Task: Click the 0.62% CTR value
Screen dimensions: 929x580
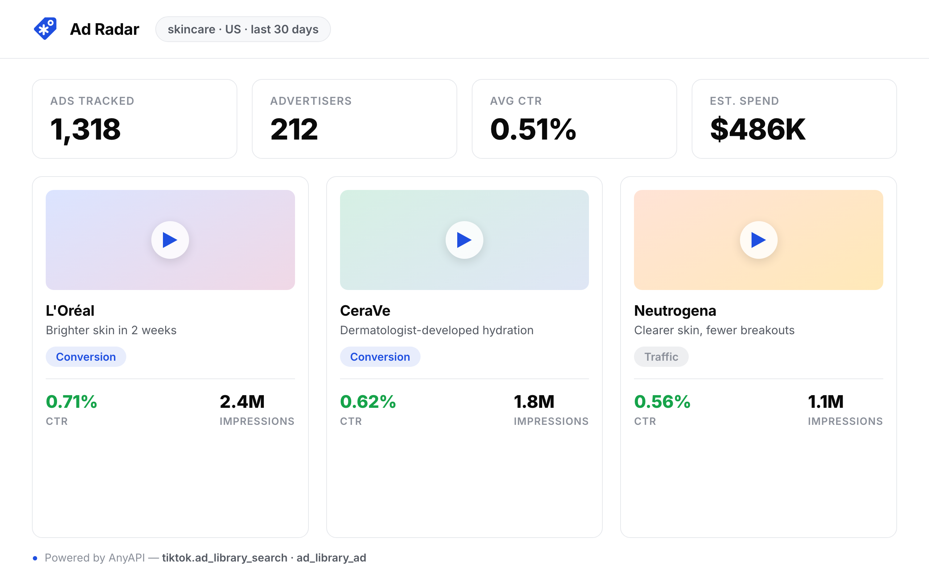Action: pyautogui.click(x=368, y=402)
